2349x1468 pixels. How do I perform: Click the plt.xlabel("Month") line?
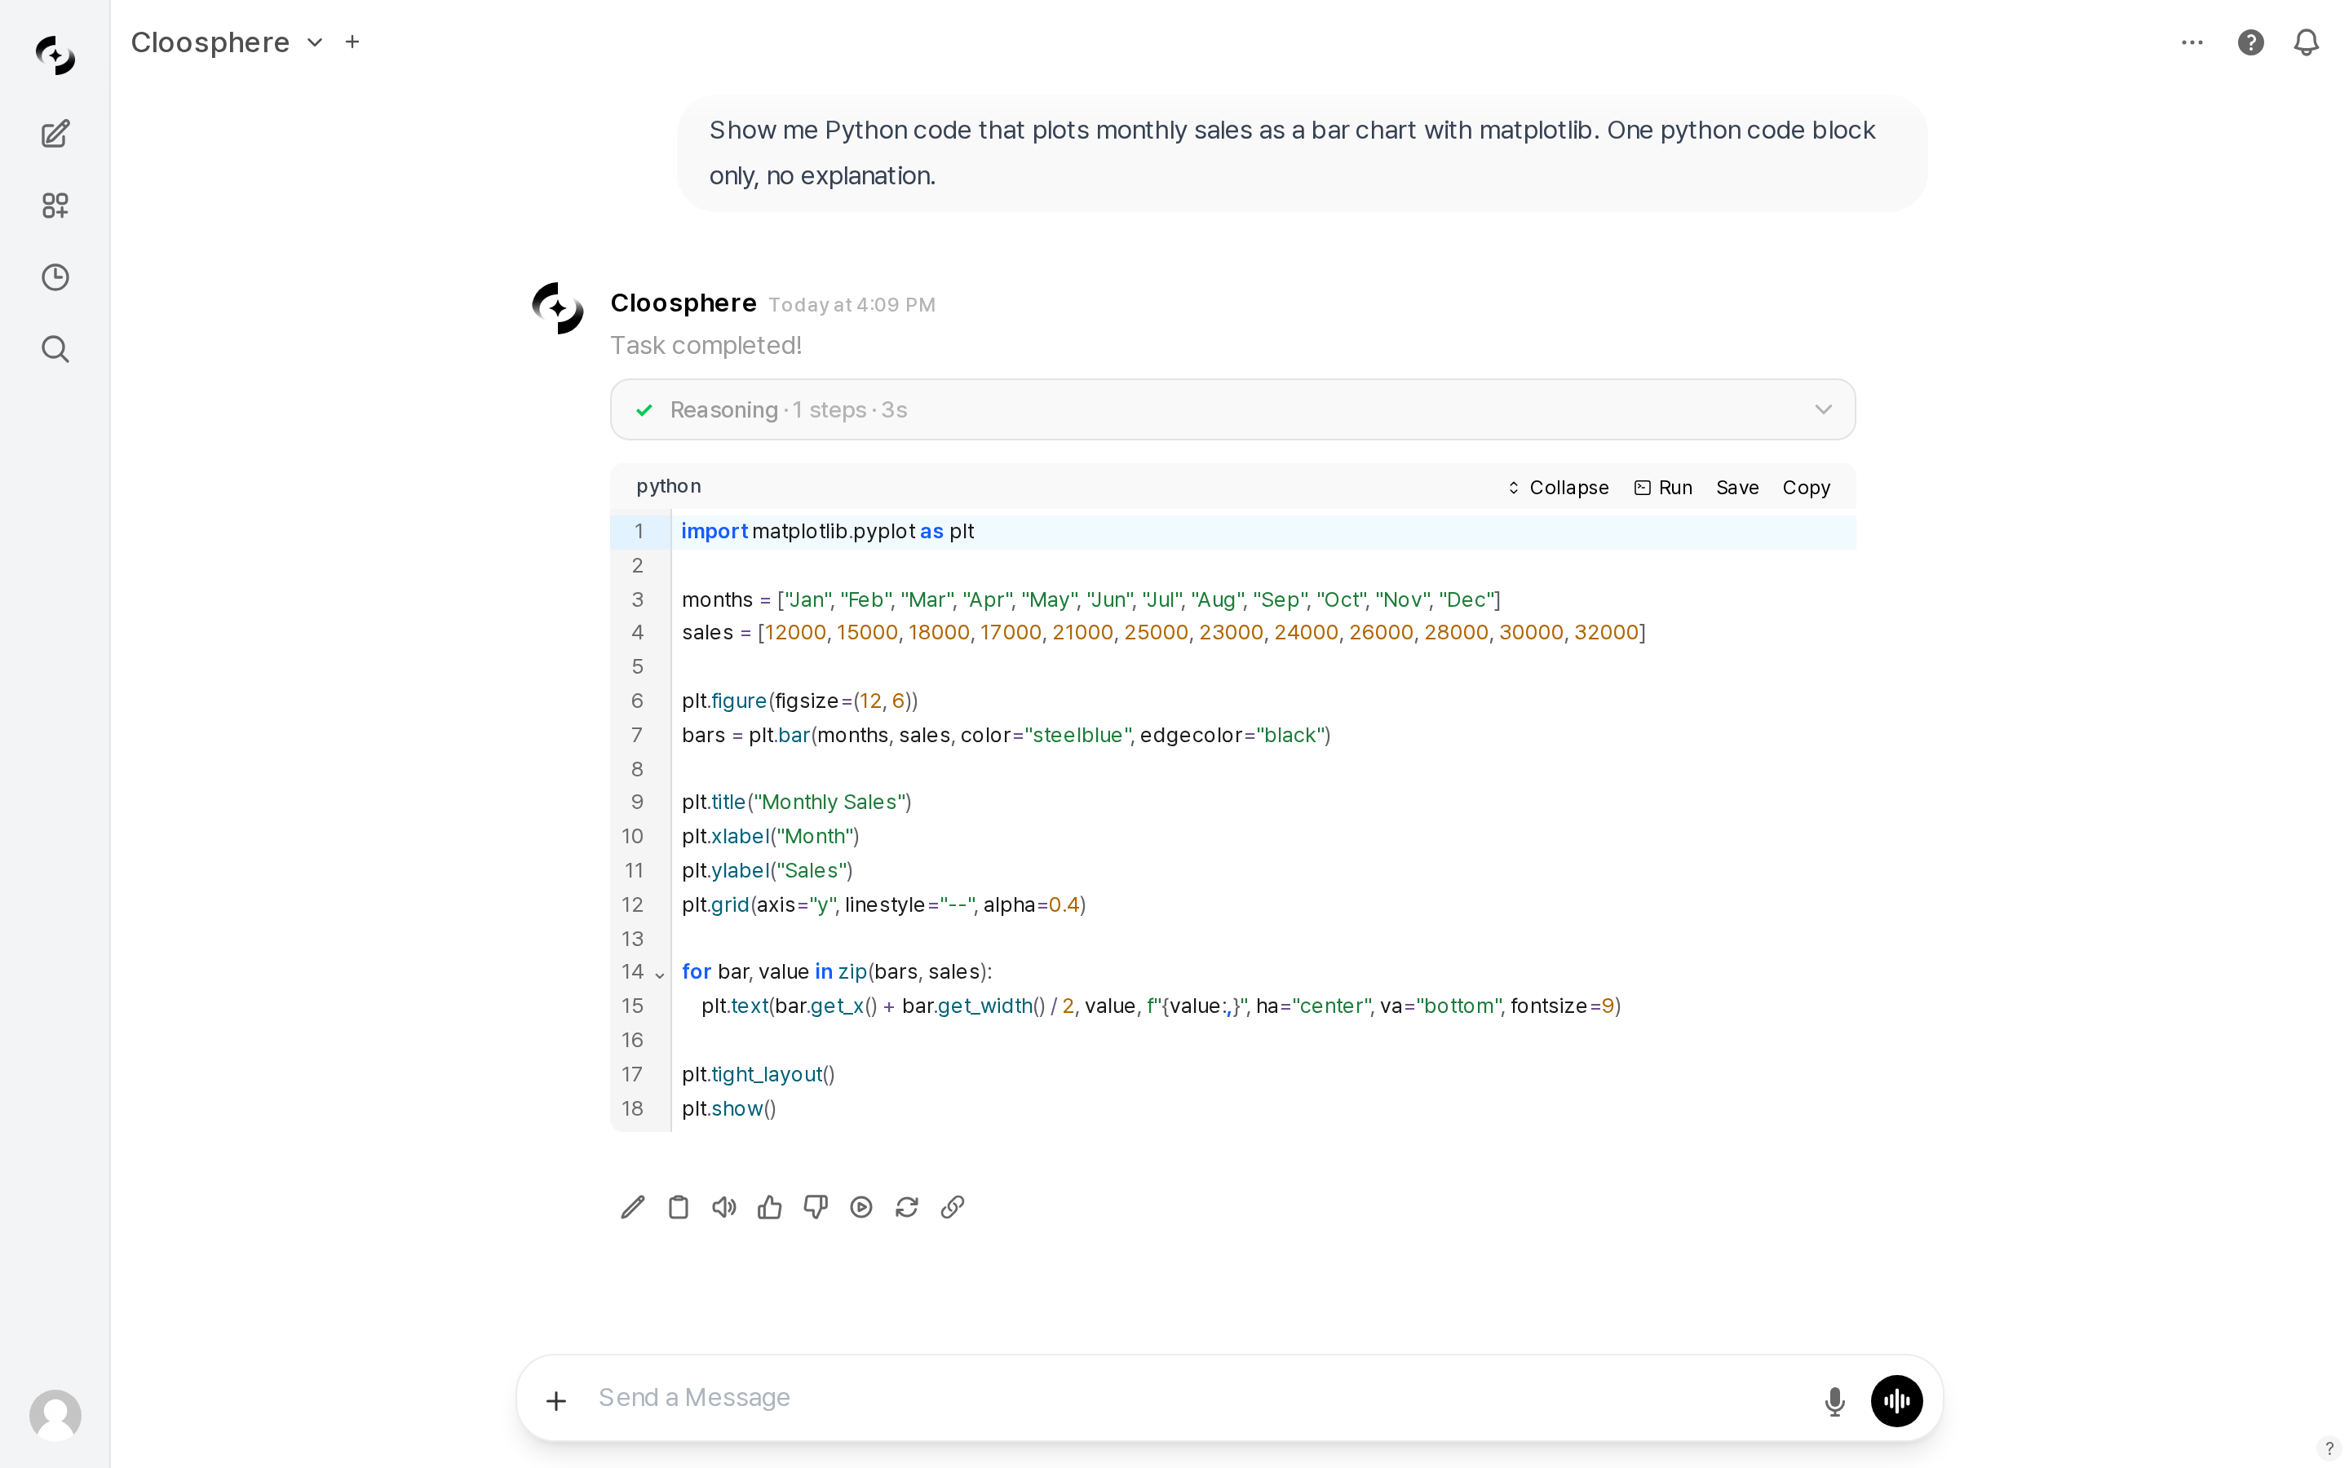click(x=771, y=836)
